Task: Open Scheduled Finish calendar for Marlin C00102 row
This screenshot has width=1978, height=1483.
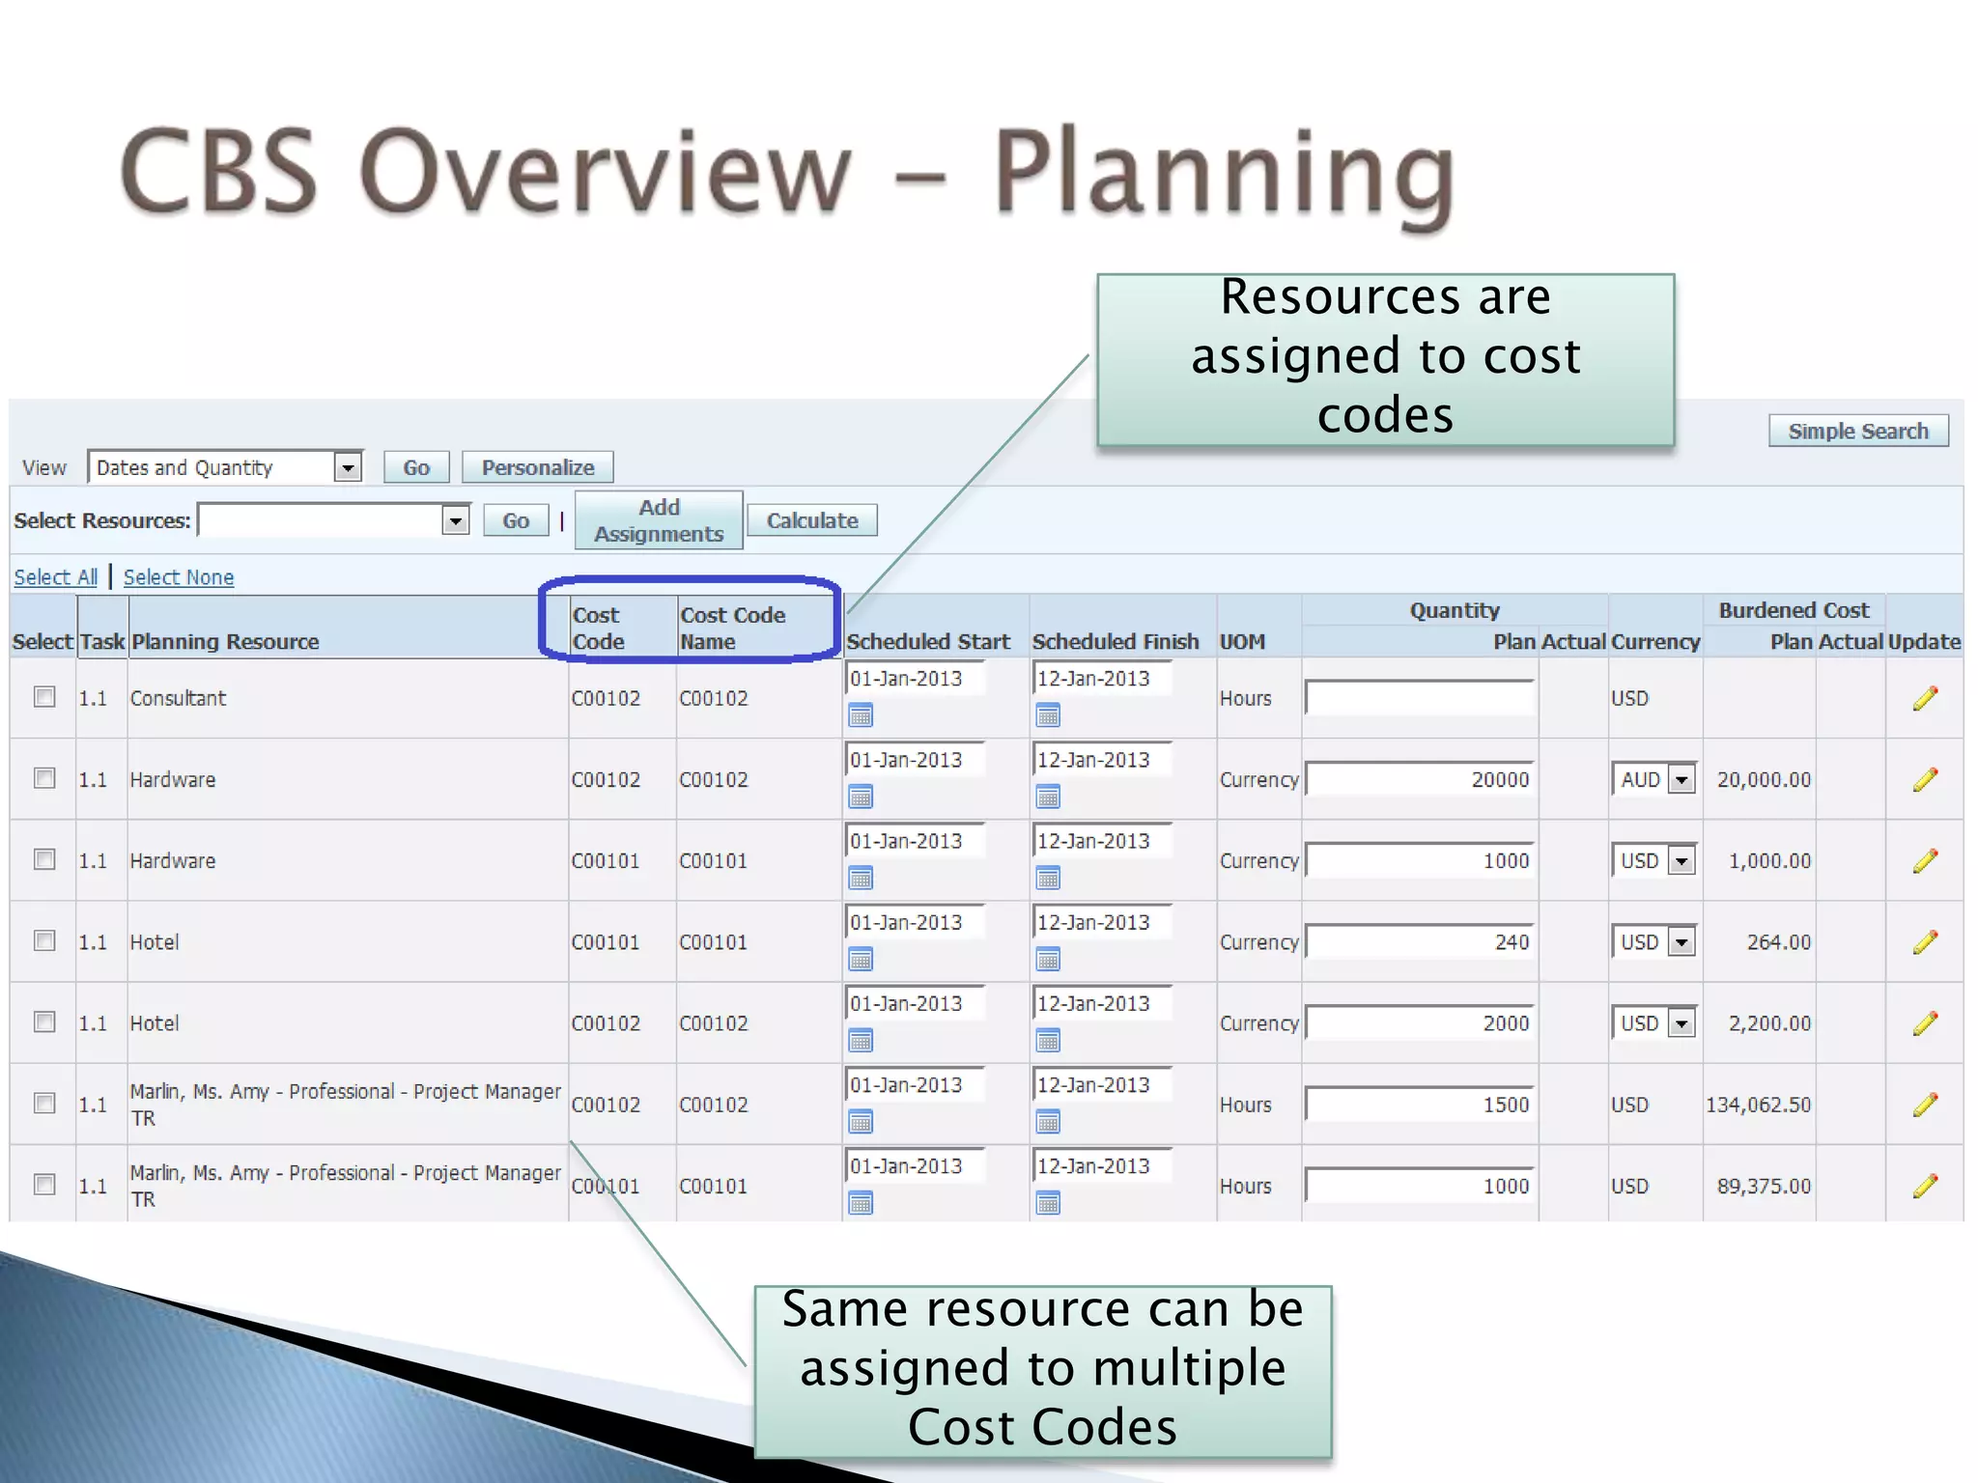Action: coord(1048,1121)
